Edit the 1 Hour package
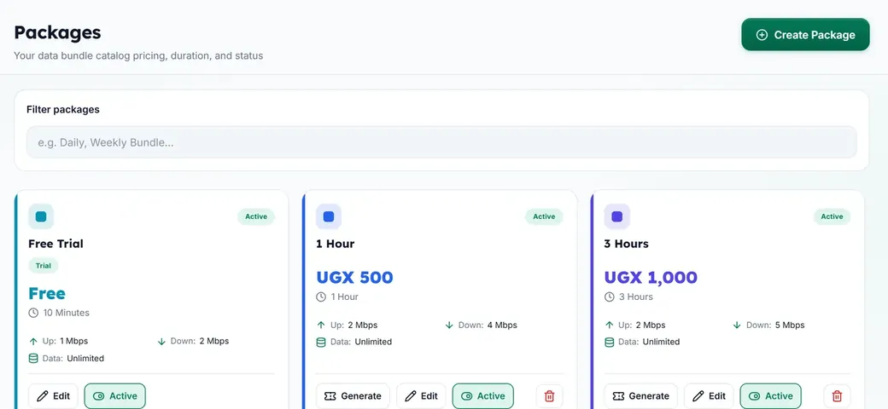Viewport: 888px width, 409px height. (x=421, y=396)
